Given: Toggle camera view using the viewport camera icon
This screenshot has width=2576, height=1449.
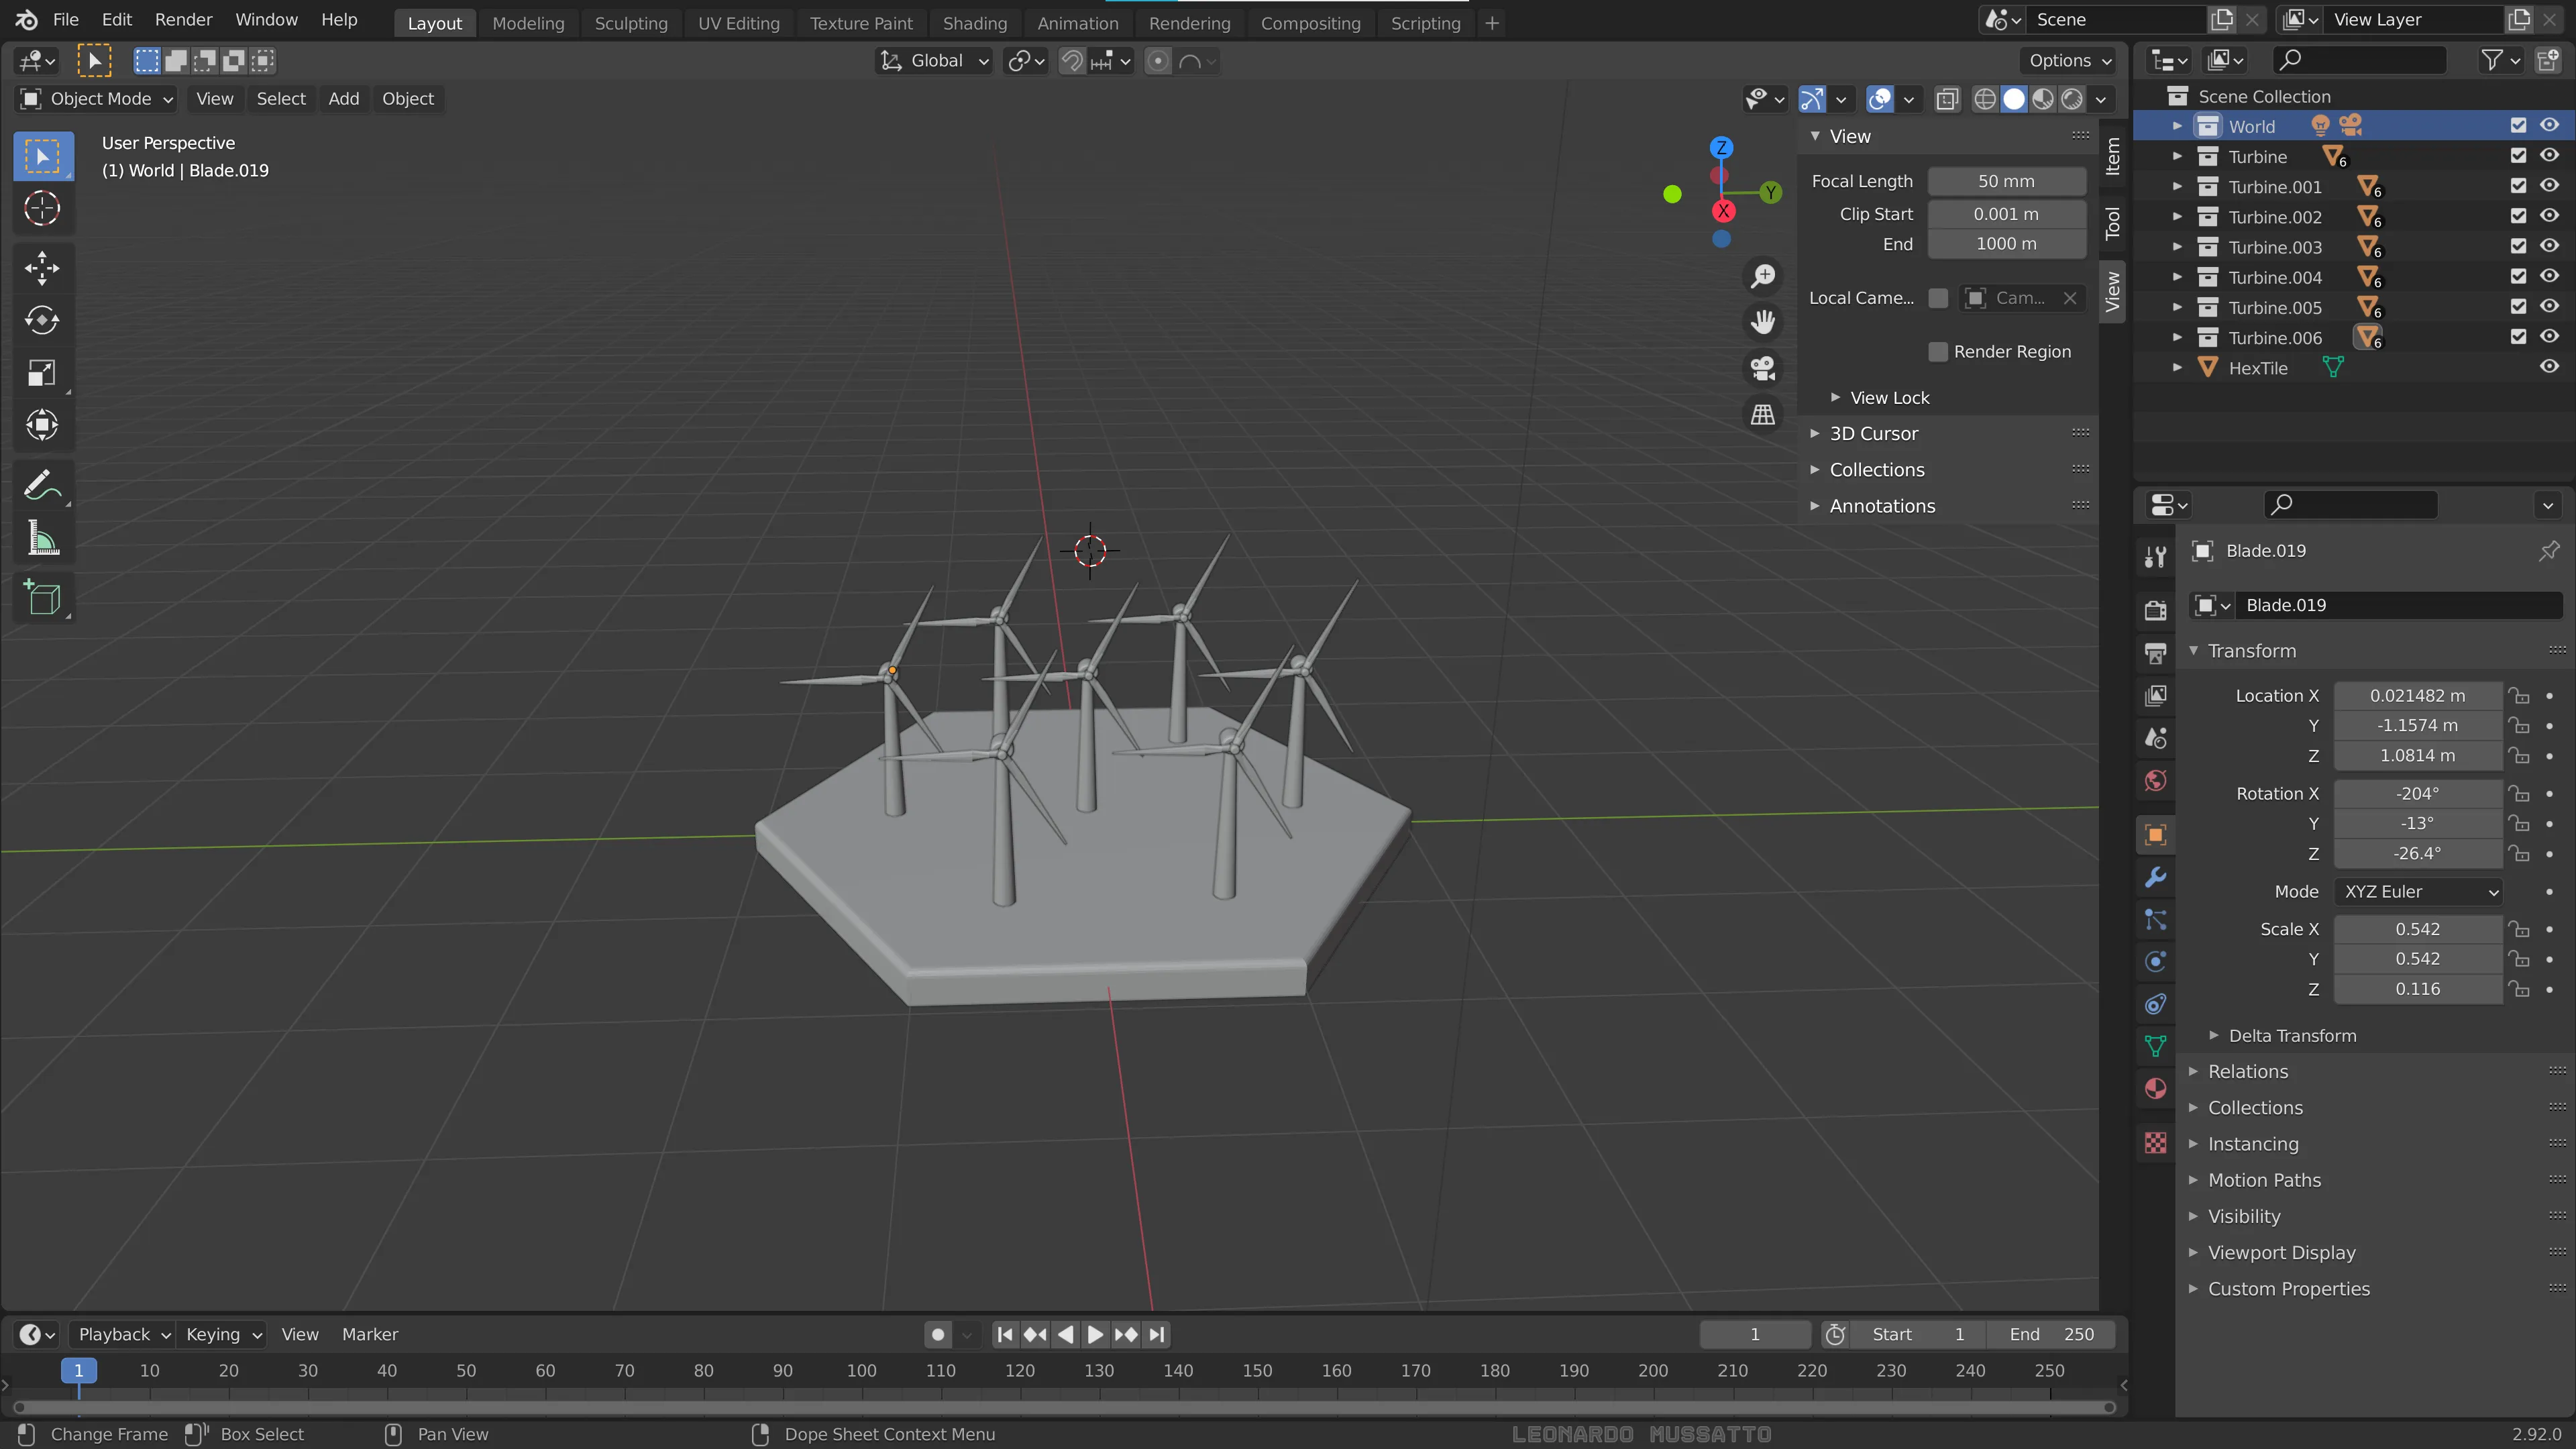Looking at the screenshot, I should [1762, 368].
